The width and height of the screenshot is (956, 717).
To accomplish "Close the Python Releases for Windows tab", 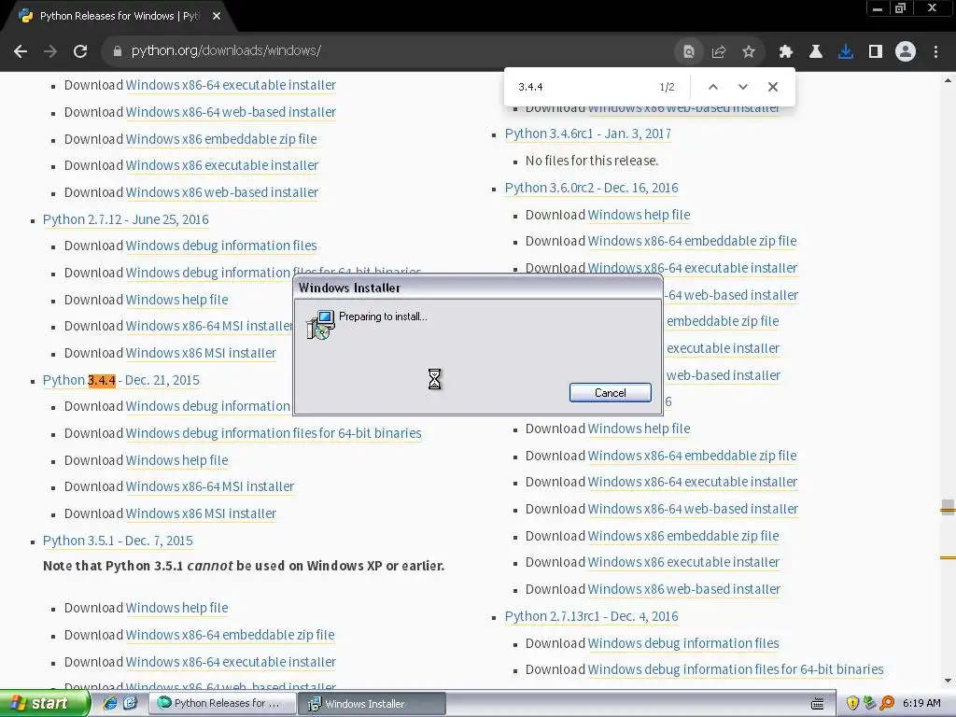I will [217, 17].
